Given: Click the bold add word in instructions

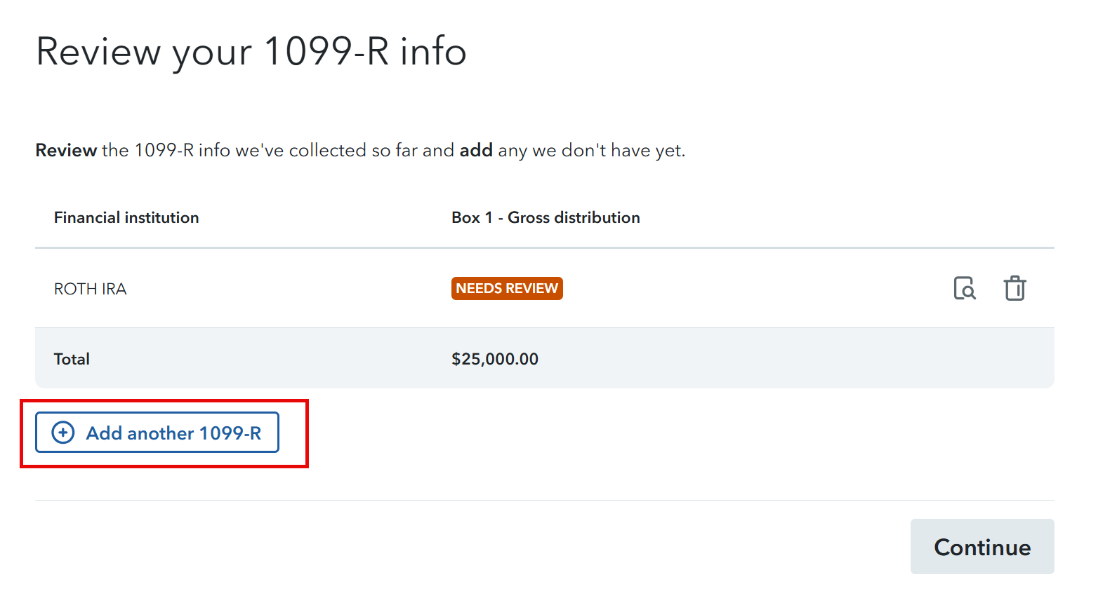Looking at the screenshot, I should (475, 150).
